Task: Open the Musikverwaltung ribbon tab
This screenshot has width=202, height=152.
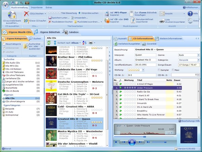Action: pyautogui.click(x=20, y=7)
